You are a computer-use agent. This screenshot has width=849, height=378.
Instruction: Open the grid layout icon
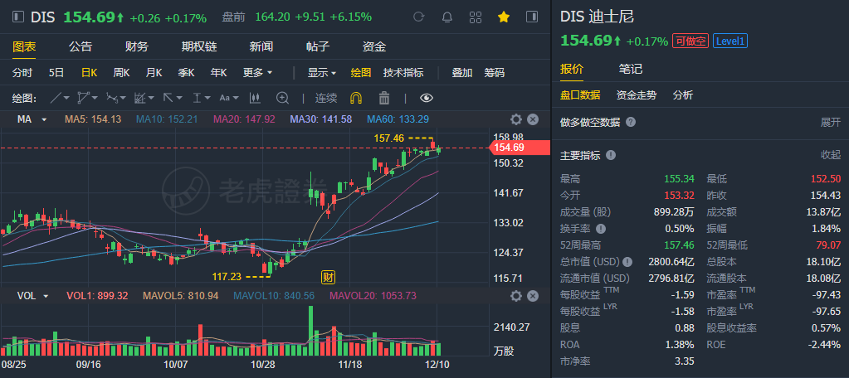tap(476, 17)
